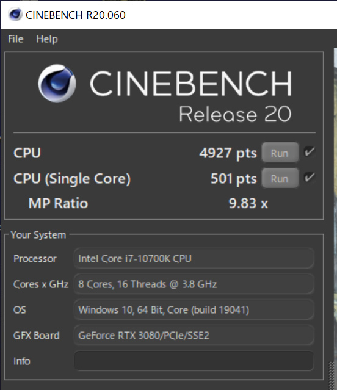Click the GFX Board field showing RTX 3080
This screenshot has height=390, width=337.
coord(194,335)
